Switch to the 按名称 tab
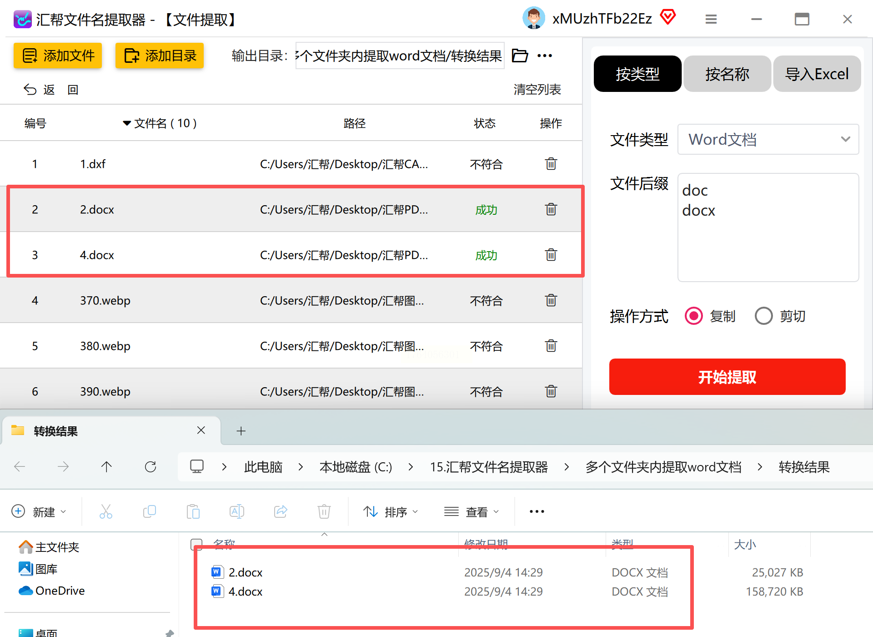 [x=727, y=74]
